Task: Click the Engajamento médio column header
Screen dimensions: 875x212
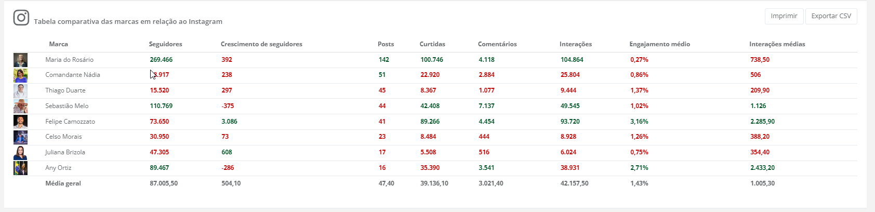Action: 659,44
